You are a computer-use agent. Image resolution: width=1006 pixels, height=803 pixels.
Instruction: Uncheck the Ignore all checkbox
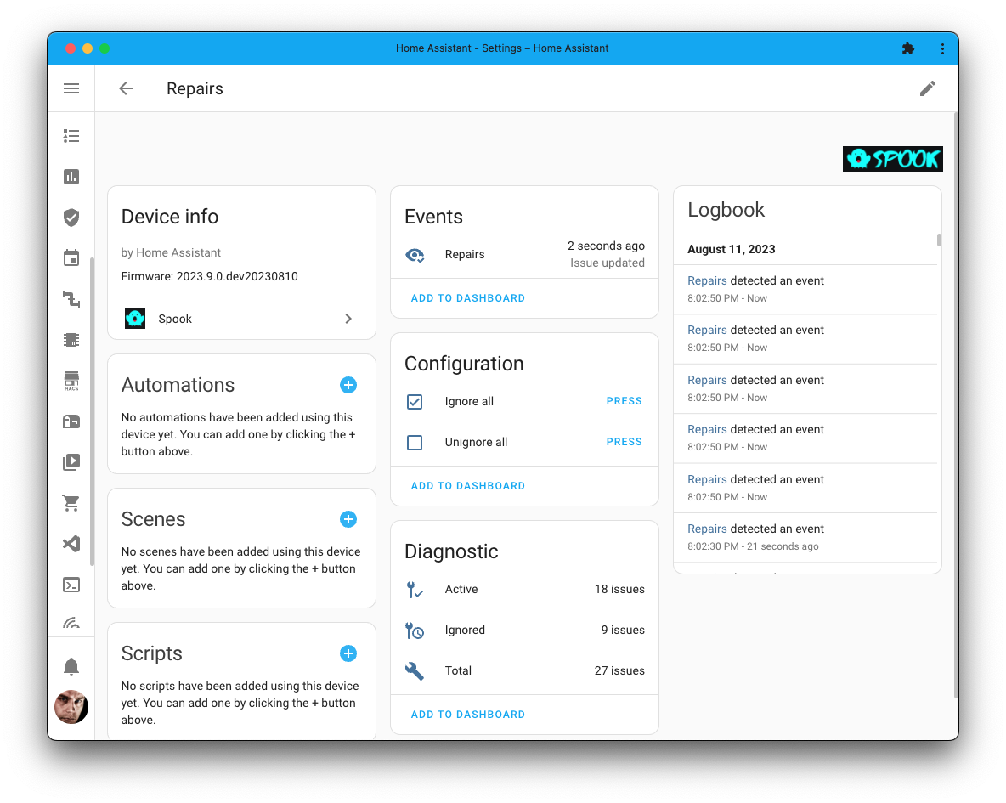(415, 401)
